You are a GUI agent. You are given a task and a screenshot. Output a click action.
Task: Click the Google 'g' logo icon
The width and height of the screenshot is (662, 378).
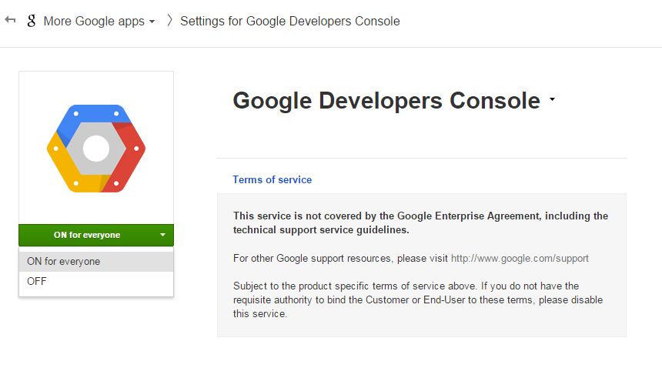point(31,21)
